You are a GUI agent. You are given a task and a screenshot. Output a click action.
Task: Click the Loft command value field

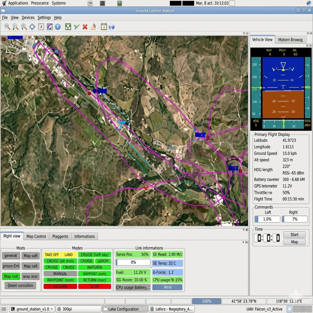(267, 219)
